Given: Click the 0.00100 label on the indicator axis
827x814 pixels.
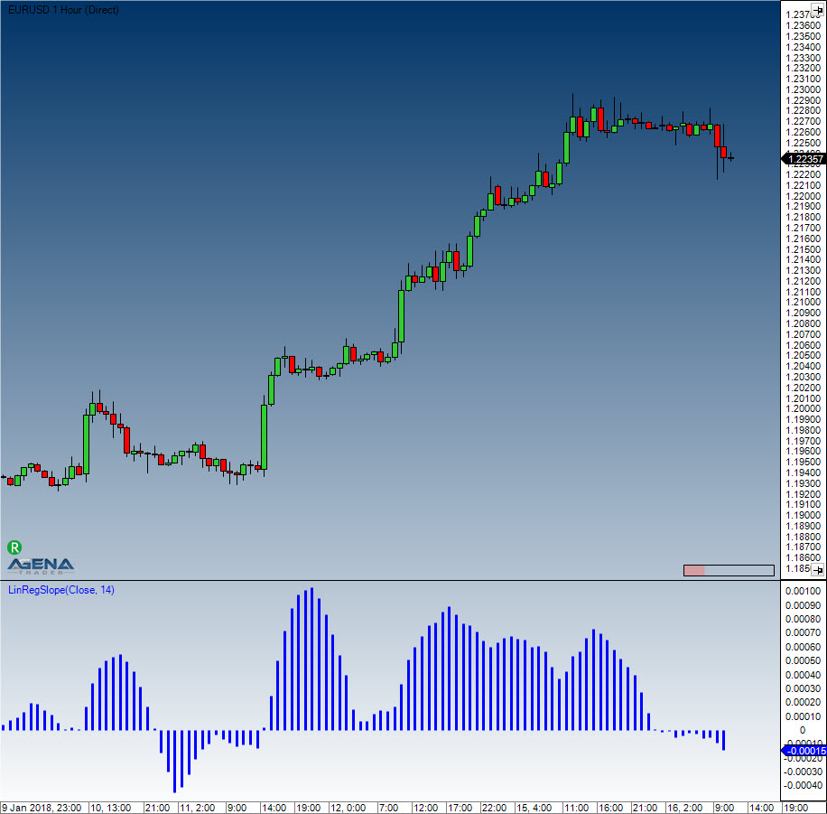Looking at the screenshot, I should click(x=803, y=591).
